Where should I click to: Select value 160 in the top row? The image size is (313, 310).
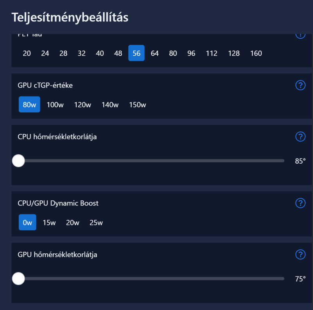[x=256, y=53]
